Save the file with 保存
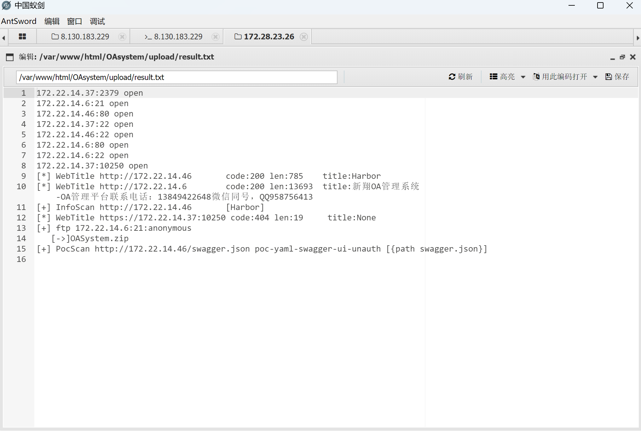This screenshot has width=641, height=431. [x=617, y=77]
